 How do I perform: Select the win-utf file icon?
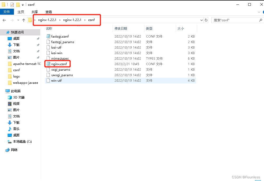pyautogui.click(x=48, y=80)
